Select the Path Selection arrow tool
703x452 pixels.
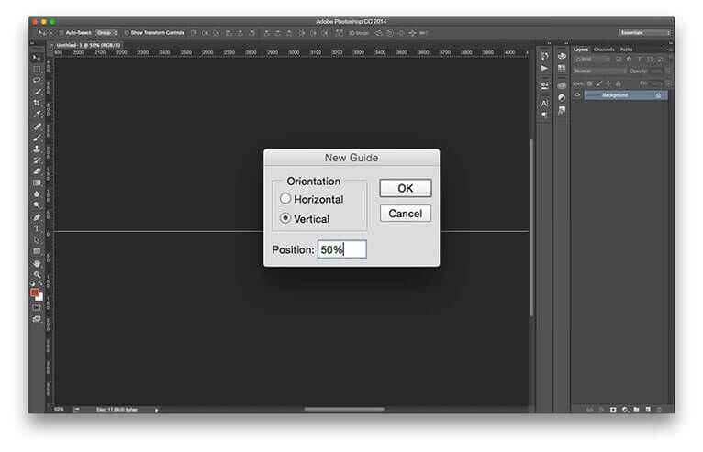[37, 240]
